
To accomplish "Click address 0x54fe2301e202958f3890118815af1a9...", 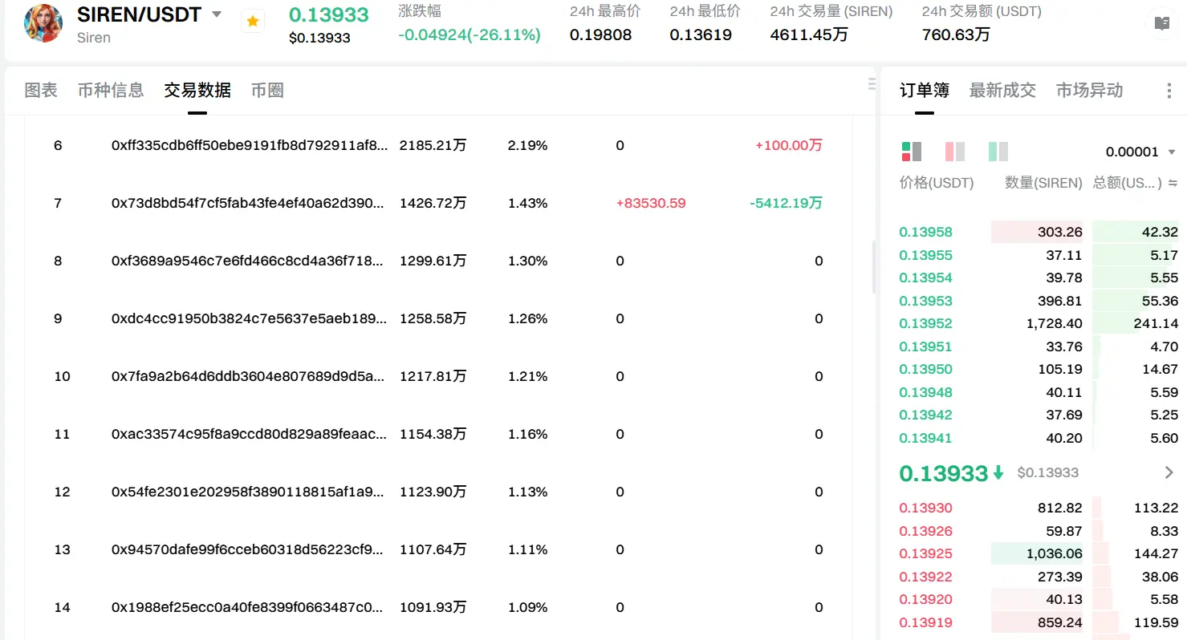I will coord(248,492).
